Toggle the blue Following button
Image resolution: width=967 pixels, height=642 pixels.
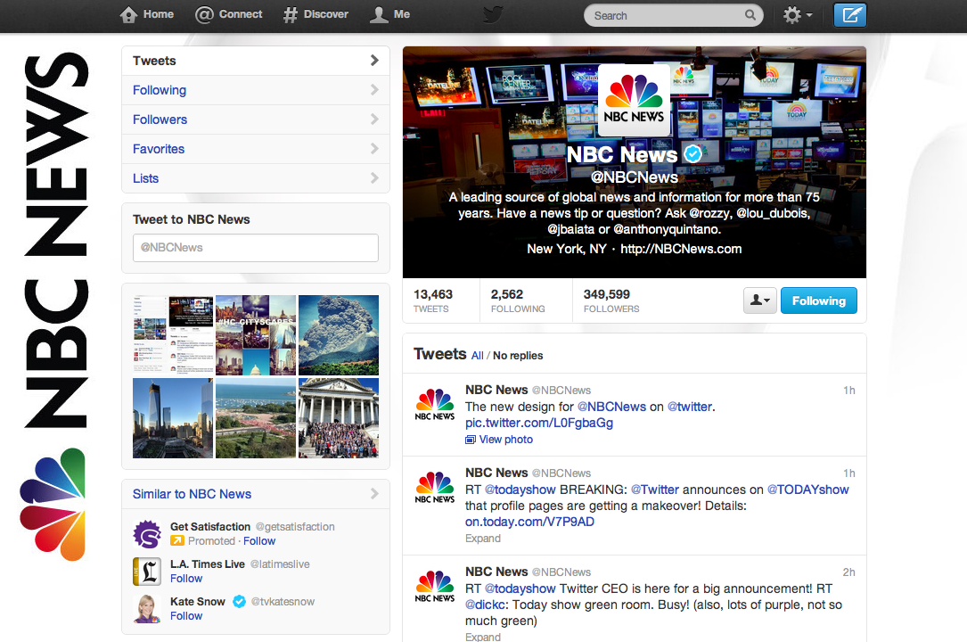(818, 301)
